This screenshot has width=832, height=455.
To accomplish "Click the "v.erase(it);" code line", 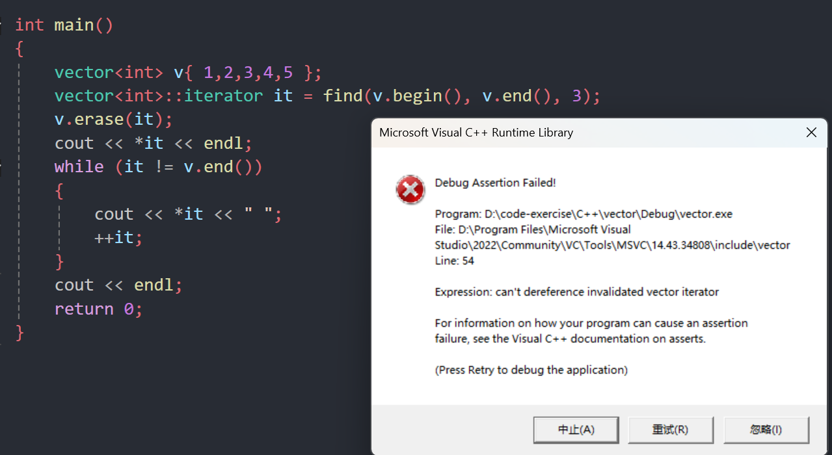I will pyautogui.click(x=113, y=120).
